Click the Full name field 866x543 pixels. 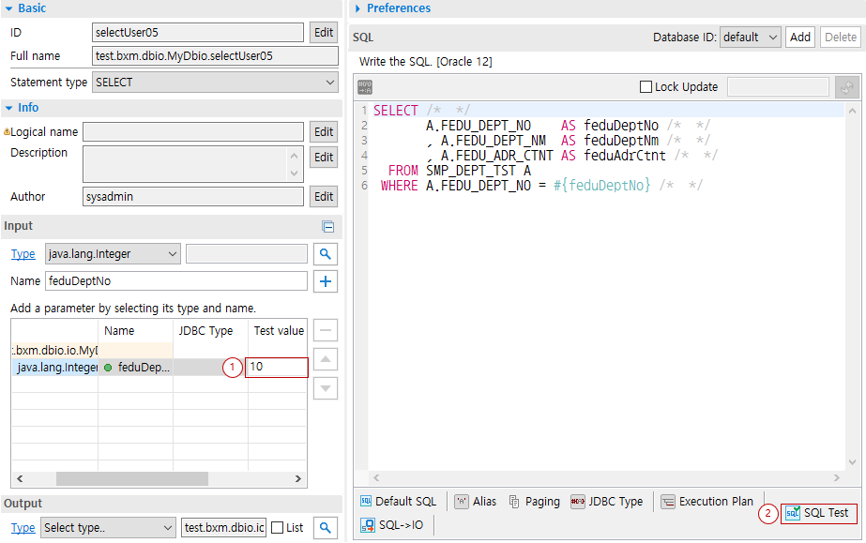point(216,55)
